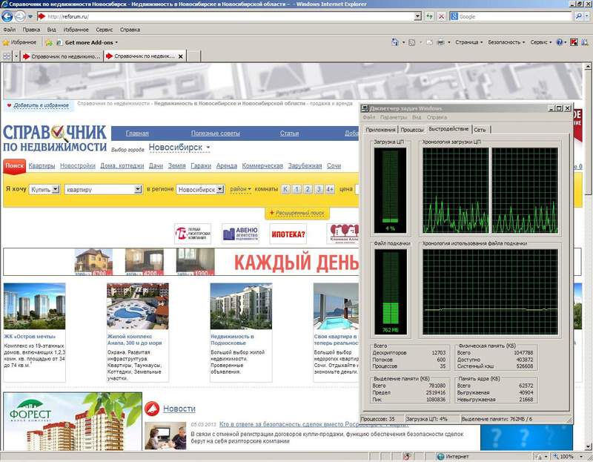Image resolution: width=593 pixels, height=462 pixels.
Task: Click the browser address bar URL field
Action: tap(222, 16)
